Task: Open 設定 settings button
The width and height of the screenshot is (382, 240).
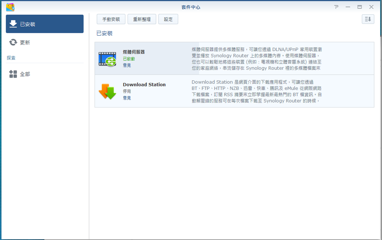Action: point(168,19)
